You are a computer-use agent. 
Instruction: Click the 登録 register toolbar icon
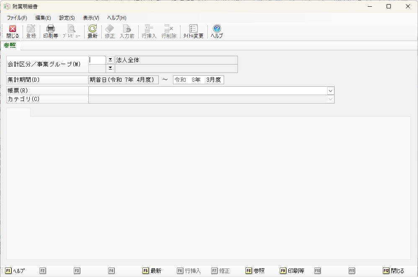(31, 29)
